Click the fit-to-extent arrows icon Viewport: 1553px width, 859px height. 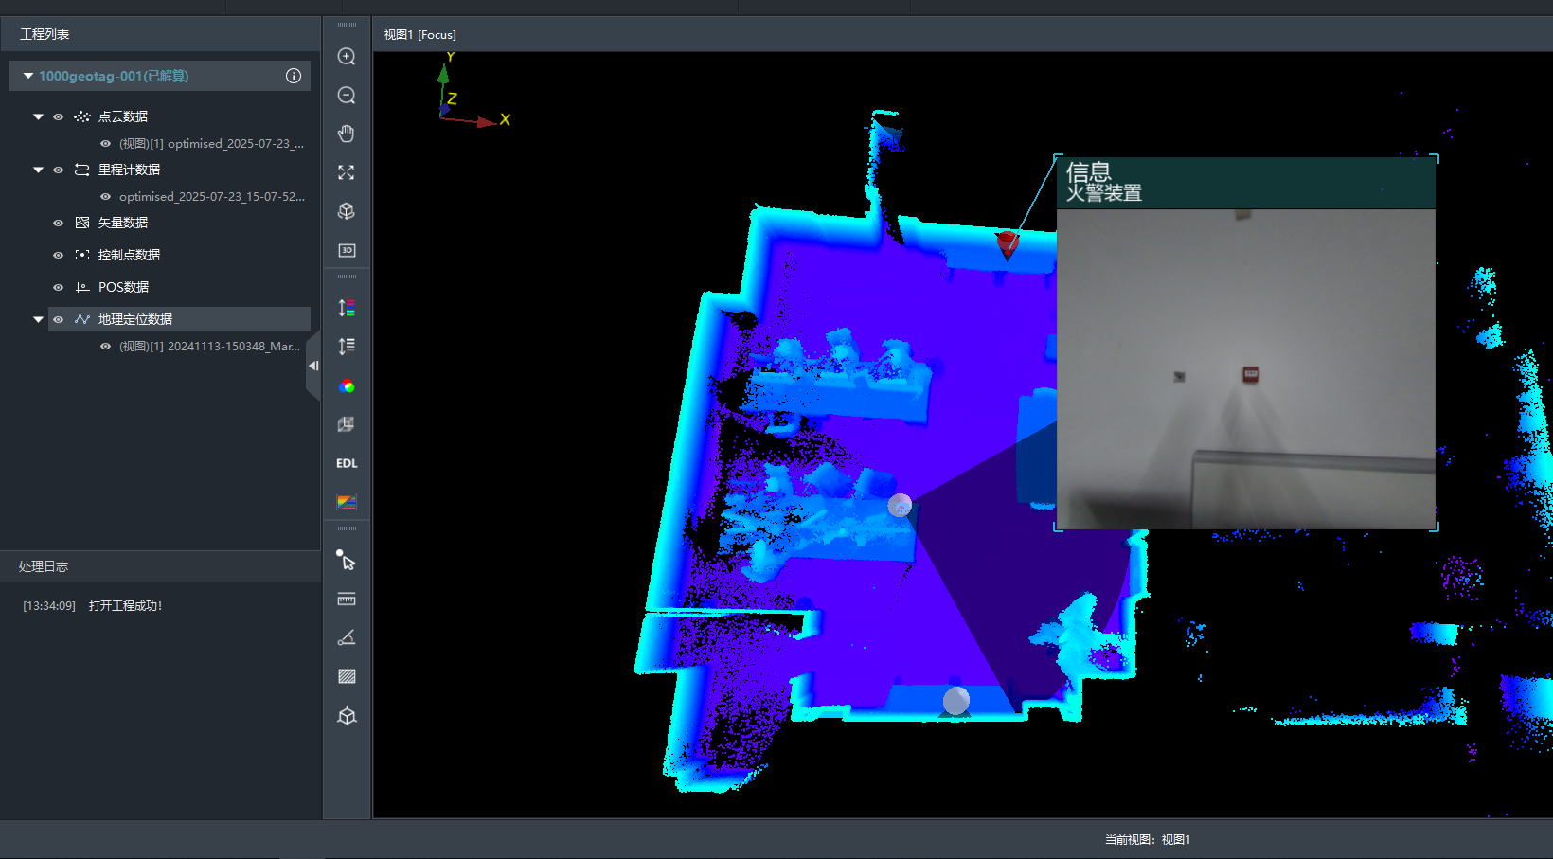pyautogui.click(x=347, y=172)
